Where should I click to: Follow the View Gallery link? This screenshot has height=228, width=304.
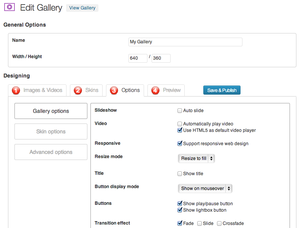(82, 8)
